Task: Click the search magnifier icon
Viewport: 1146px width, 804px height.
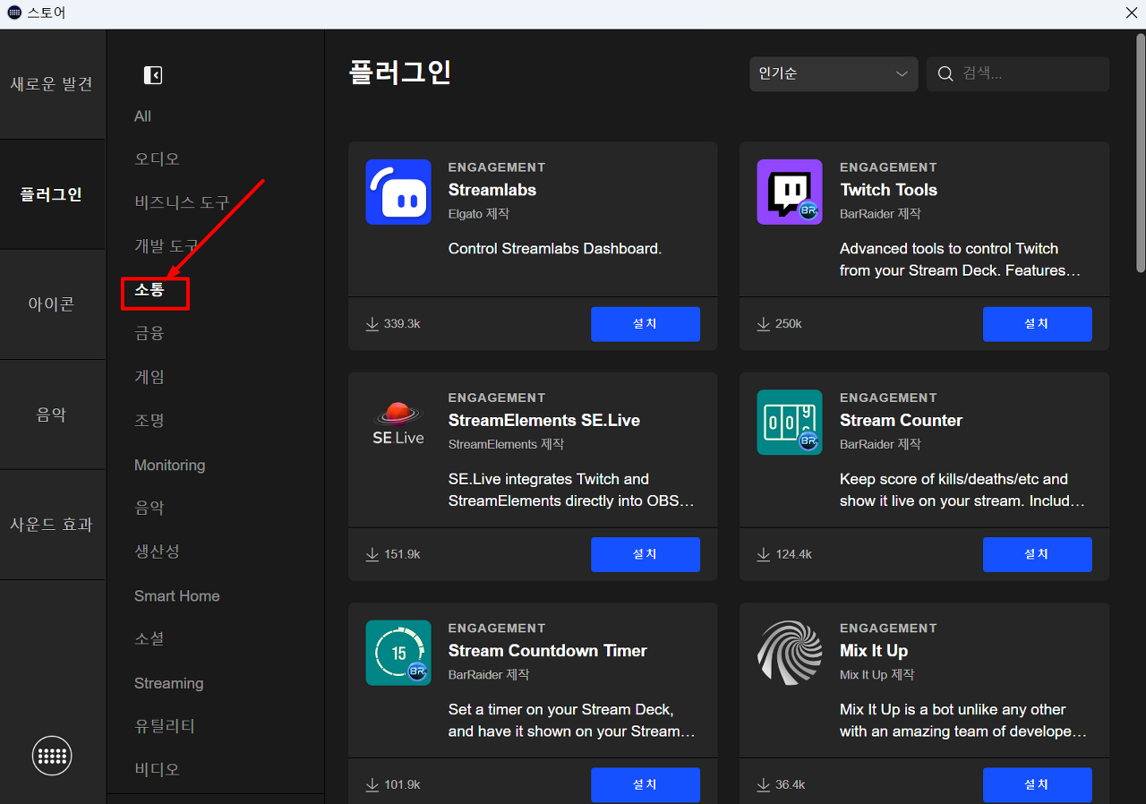Action: tap(945, 74)
